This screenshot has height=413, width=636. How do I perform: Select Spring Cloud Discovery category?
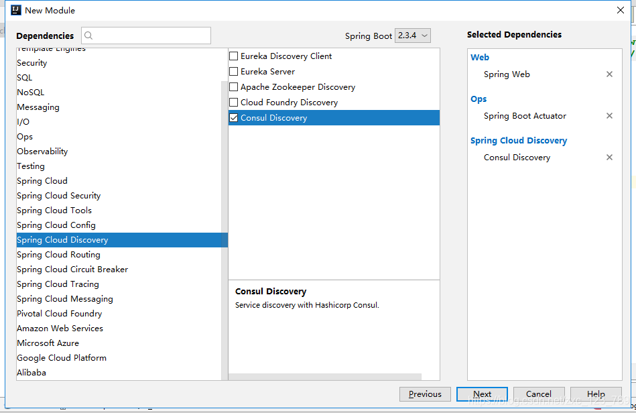122,240
